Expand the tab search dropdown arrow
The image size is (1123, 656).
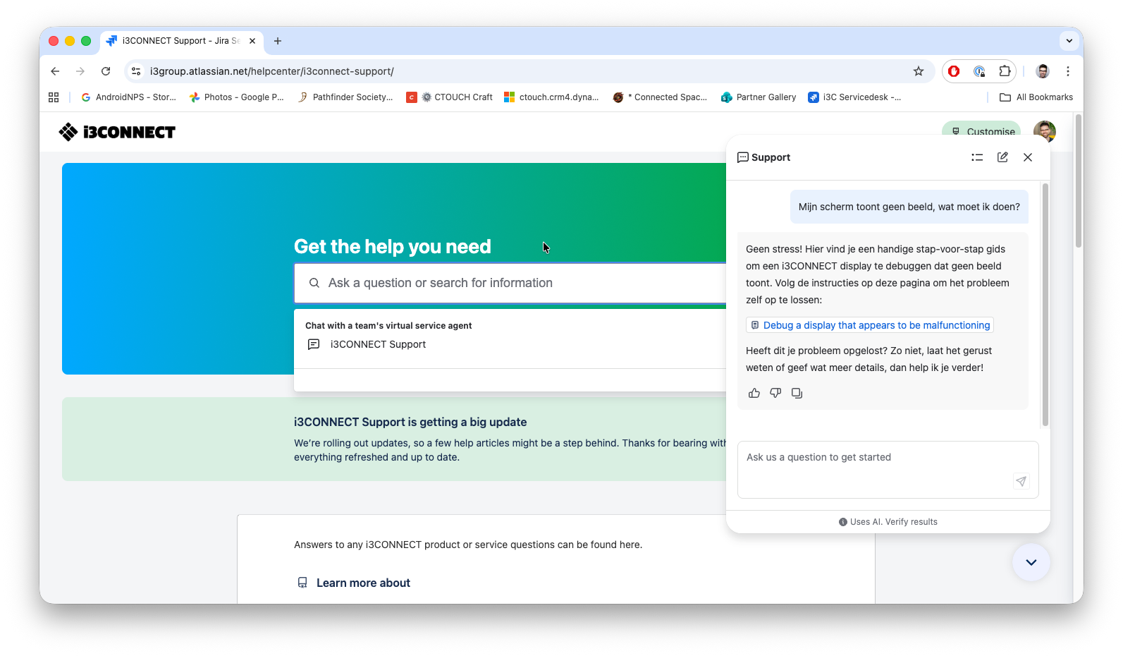coord(1069,41)
